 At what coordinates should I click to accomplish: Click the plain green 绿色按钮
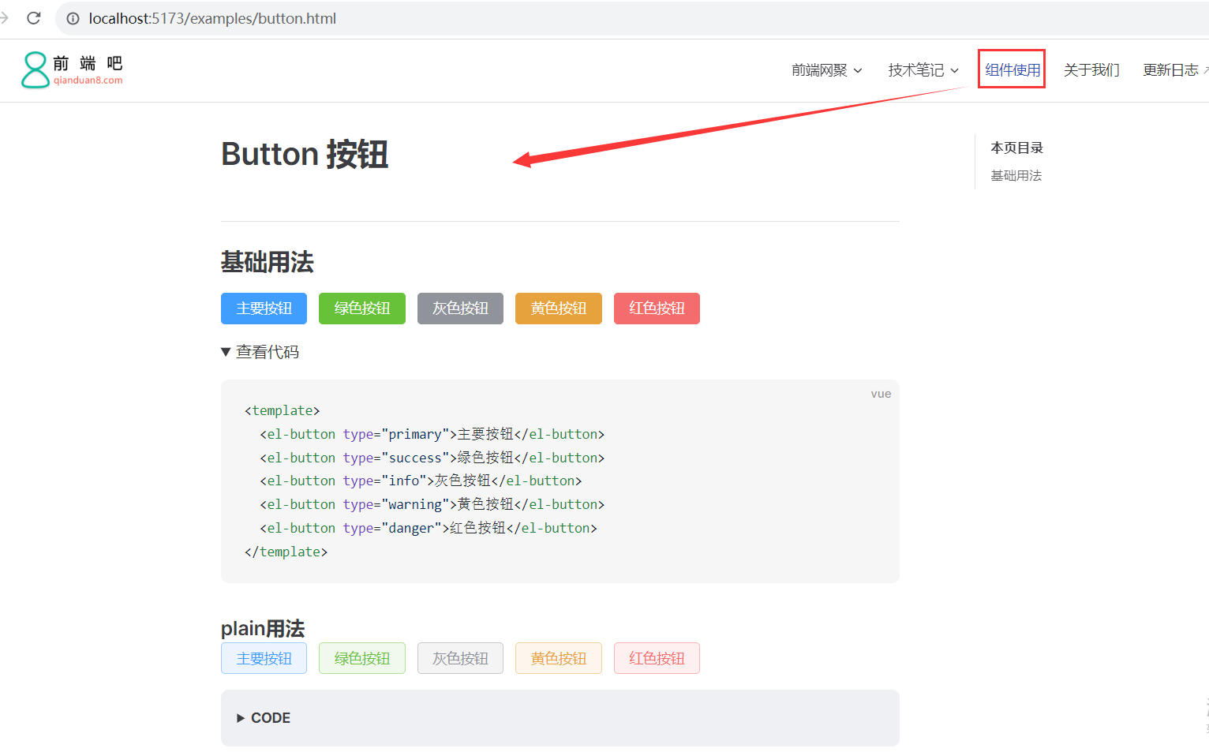tap(362, 658)
